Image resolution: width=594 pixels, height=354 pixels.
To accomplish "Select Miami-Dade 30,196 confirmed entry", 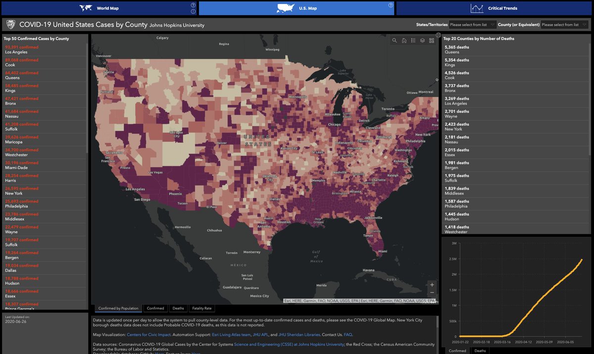I will [45, 165].
